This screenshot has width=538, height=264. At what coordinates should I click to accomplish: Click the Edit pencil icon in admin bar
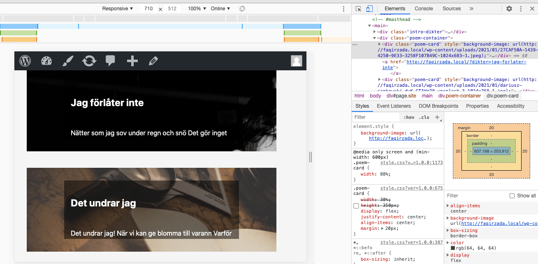click(x=153, y=61)
